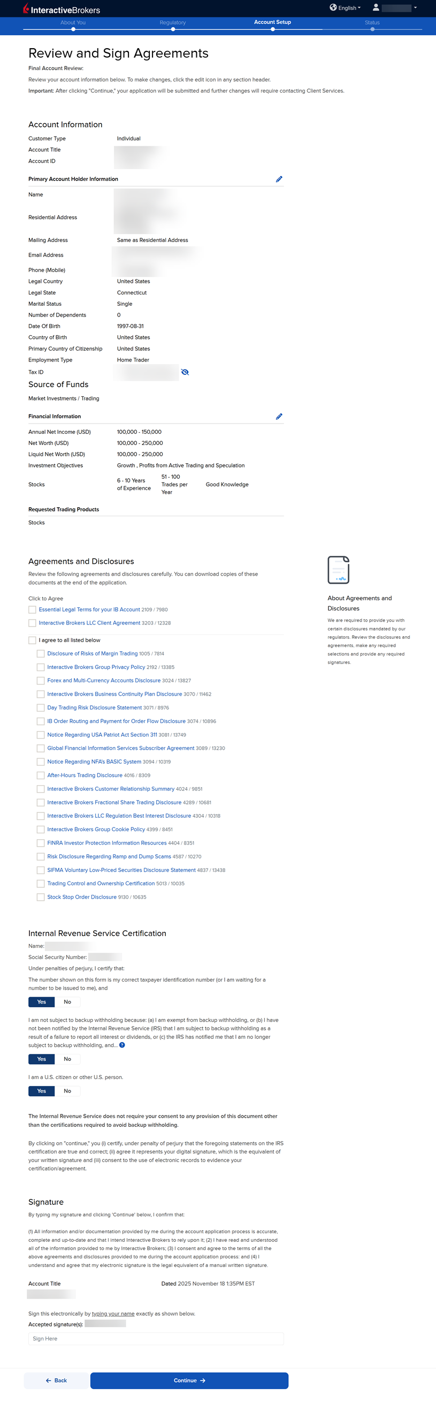Check Essential Legal Terms agreement checkbox
Image resolution: width=436 pixels, height=1402 pixels.
(x=32, y=609)
